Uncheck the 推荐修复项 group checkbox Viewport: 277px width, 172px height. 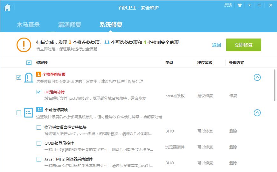coord(19,77)
